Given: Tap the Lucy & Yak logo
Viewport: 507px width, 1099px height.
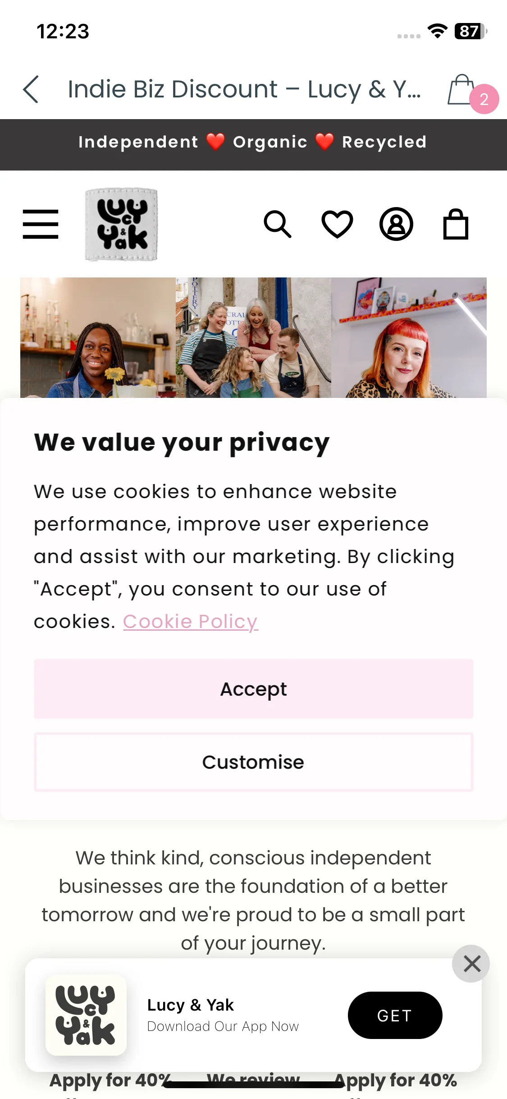Looking at the screenshot, I should pos(121,224).
